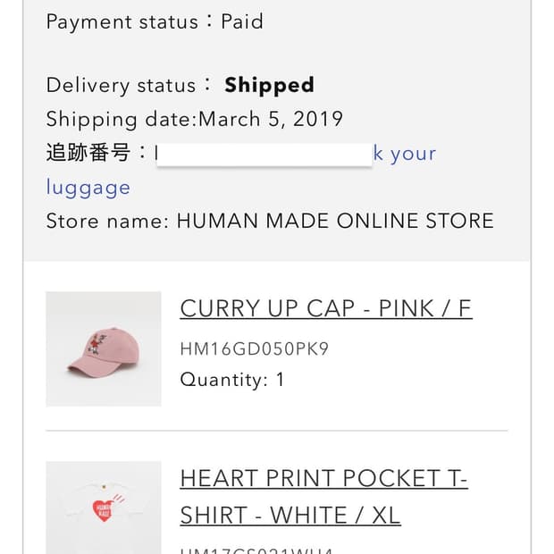Click the partially visible T-shirt product code

click(256, 550)
